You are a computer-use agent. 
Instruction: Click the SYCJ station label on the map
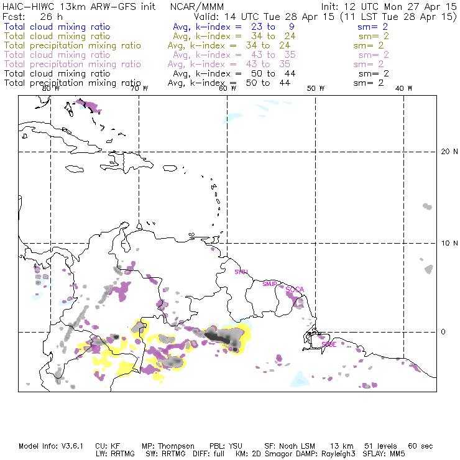click(x=241, y=272)
